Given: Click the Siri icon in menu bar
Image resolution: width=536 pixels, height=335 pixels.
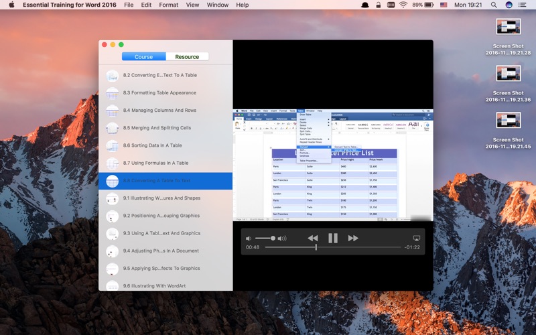Looking at the screenshot, I should [x=509, y=5].
